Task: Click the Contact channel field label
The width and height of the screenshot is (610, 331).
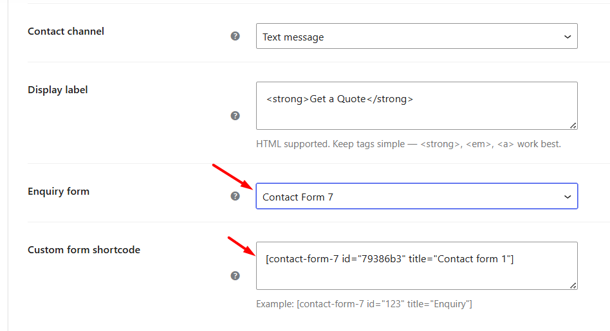Action: (x=66, y=31)
